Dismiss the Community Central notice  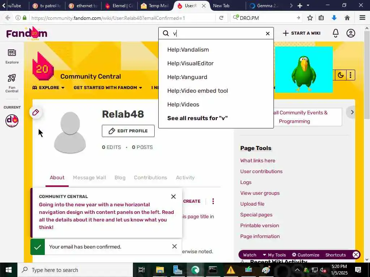(173, 197)
